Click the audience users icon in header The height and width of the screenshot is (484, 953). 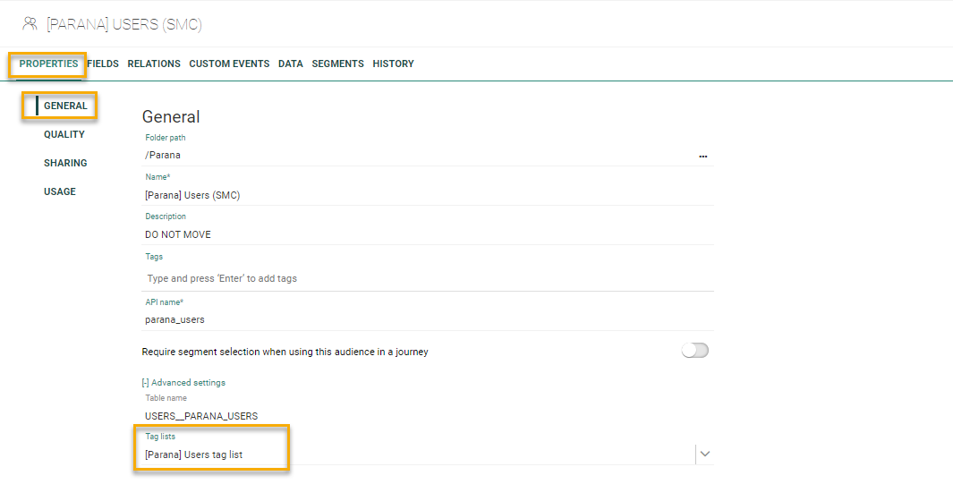click(x=30, y=24)
